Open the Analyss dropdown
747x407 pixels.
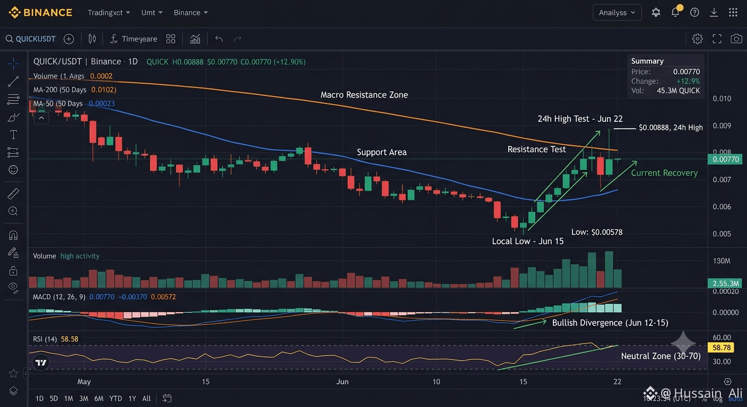[617, 12]
